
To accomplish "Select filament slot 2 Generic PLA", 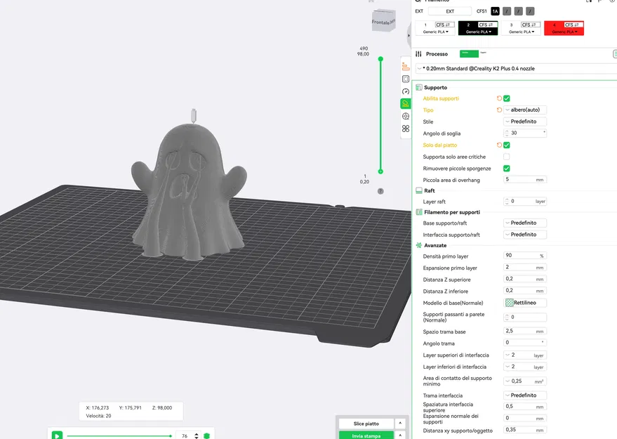I will pyautogui.click(x=478, y=28).
